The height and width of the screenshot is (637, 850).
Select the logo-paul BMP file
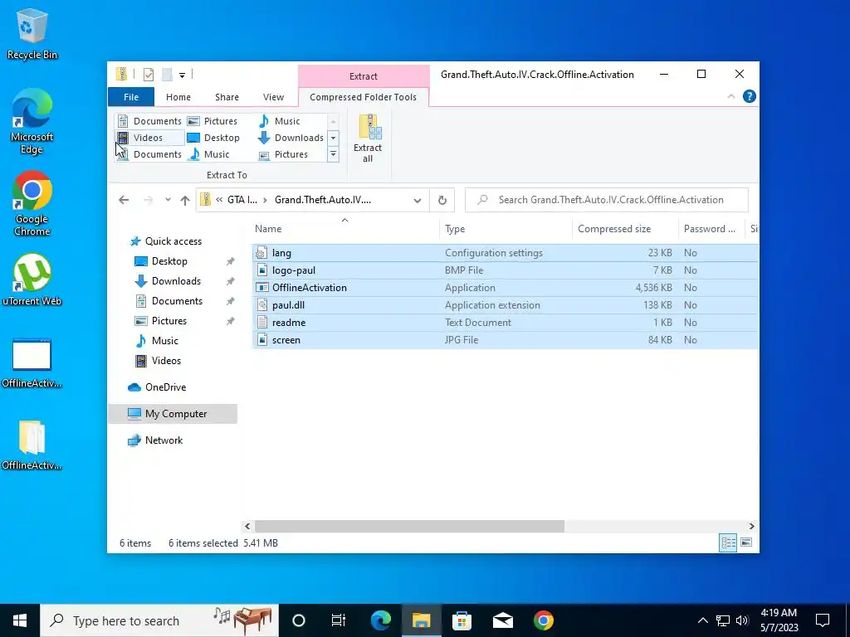click(x=506, y=270)
